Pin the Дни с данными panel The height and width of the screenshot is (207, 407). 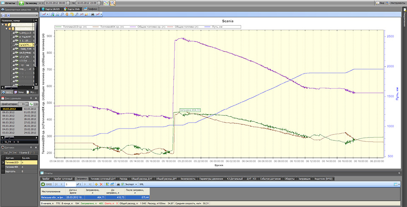(x=31, y=98)
